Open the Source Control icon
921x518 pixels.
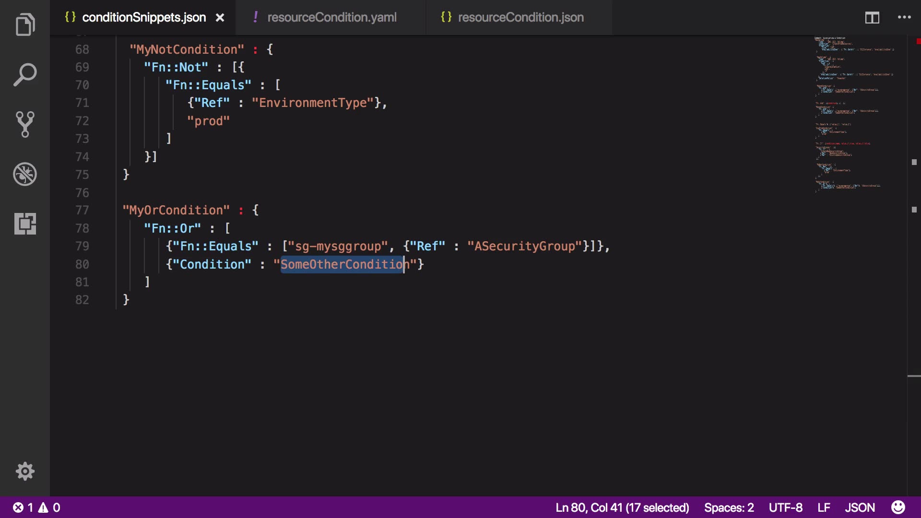(x=25, y=124)
